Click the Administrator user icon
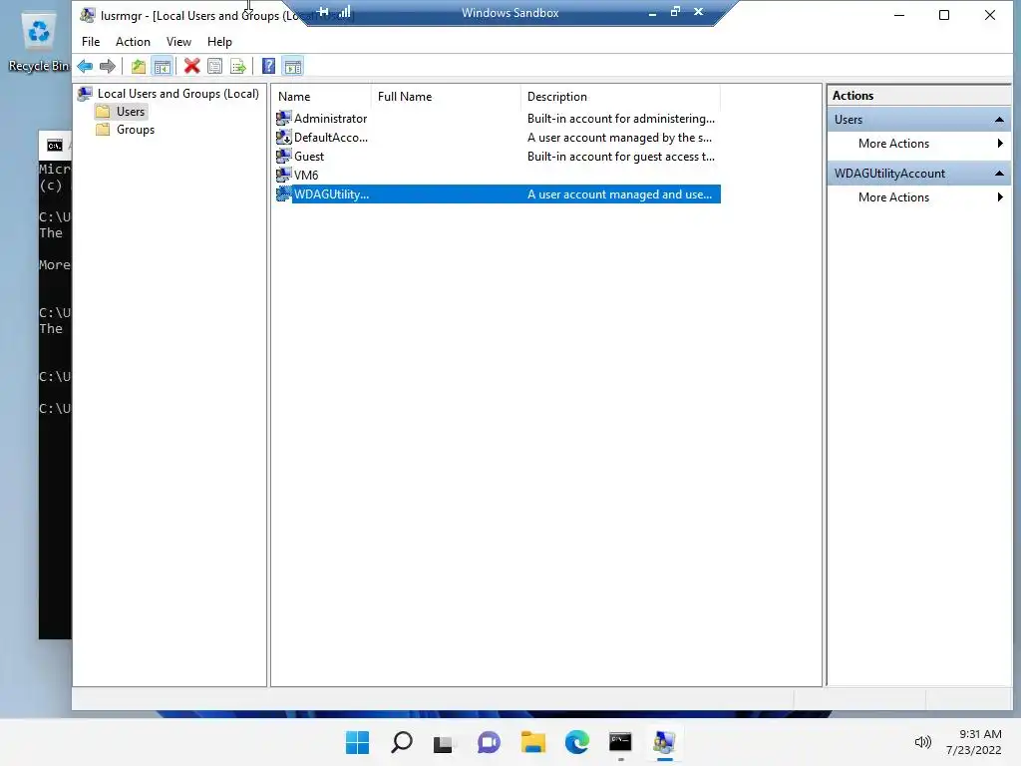Screen dimensions: 1021x766 283,118
